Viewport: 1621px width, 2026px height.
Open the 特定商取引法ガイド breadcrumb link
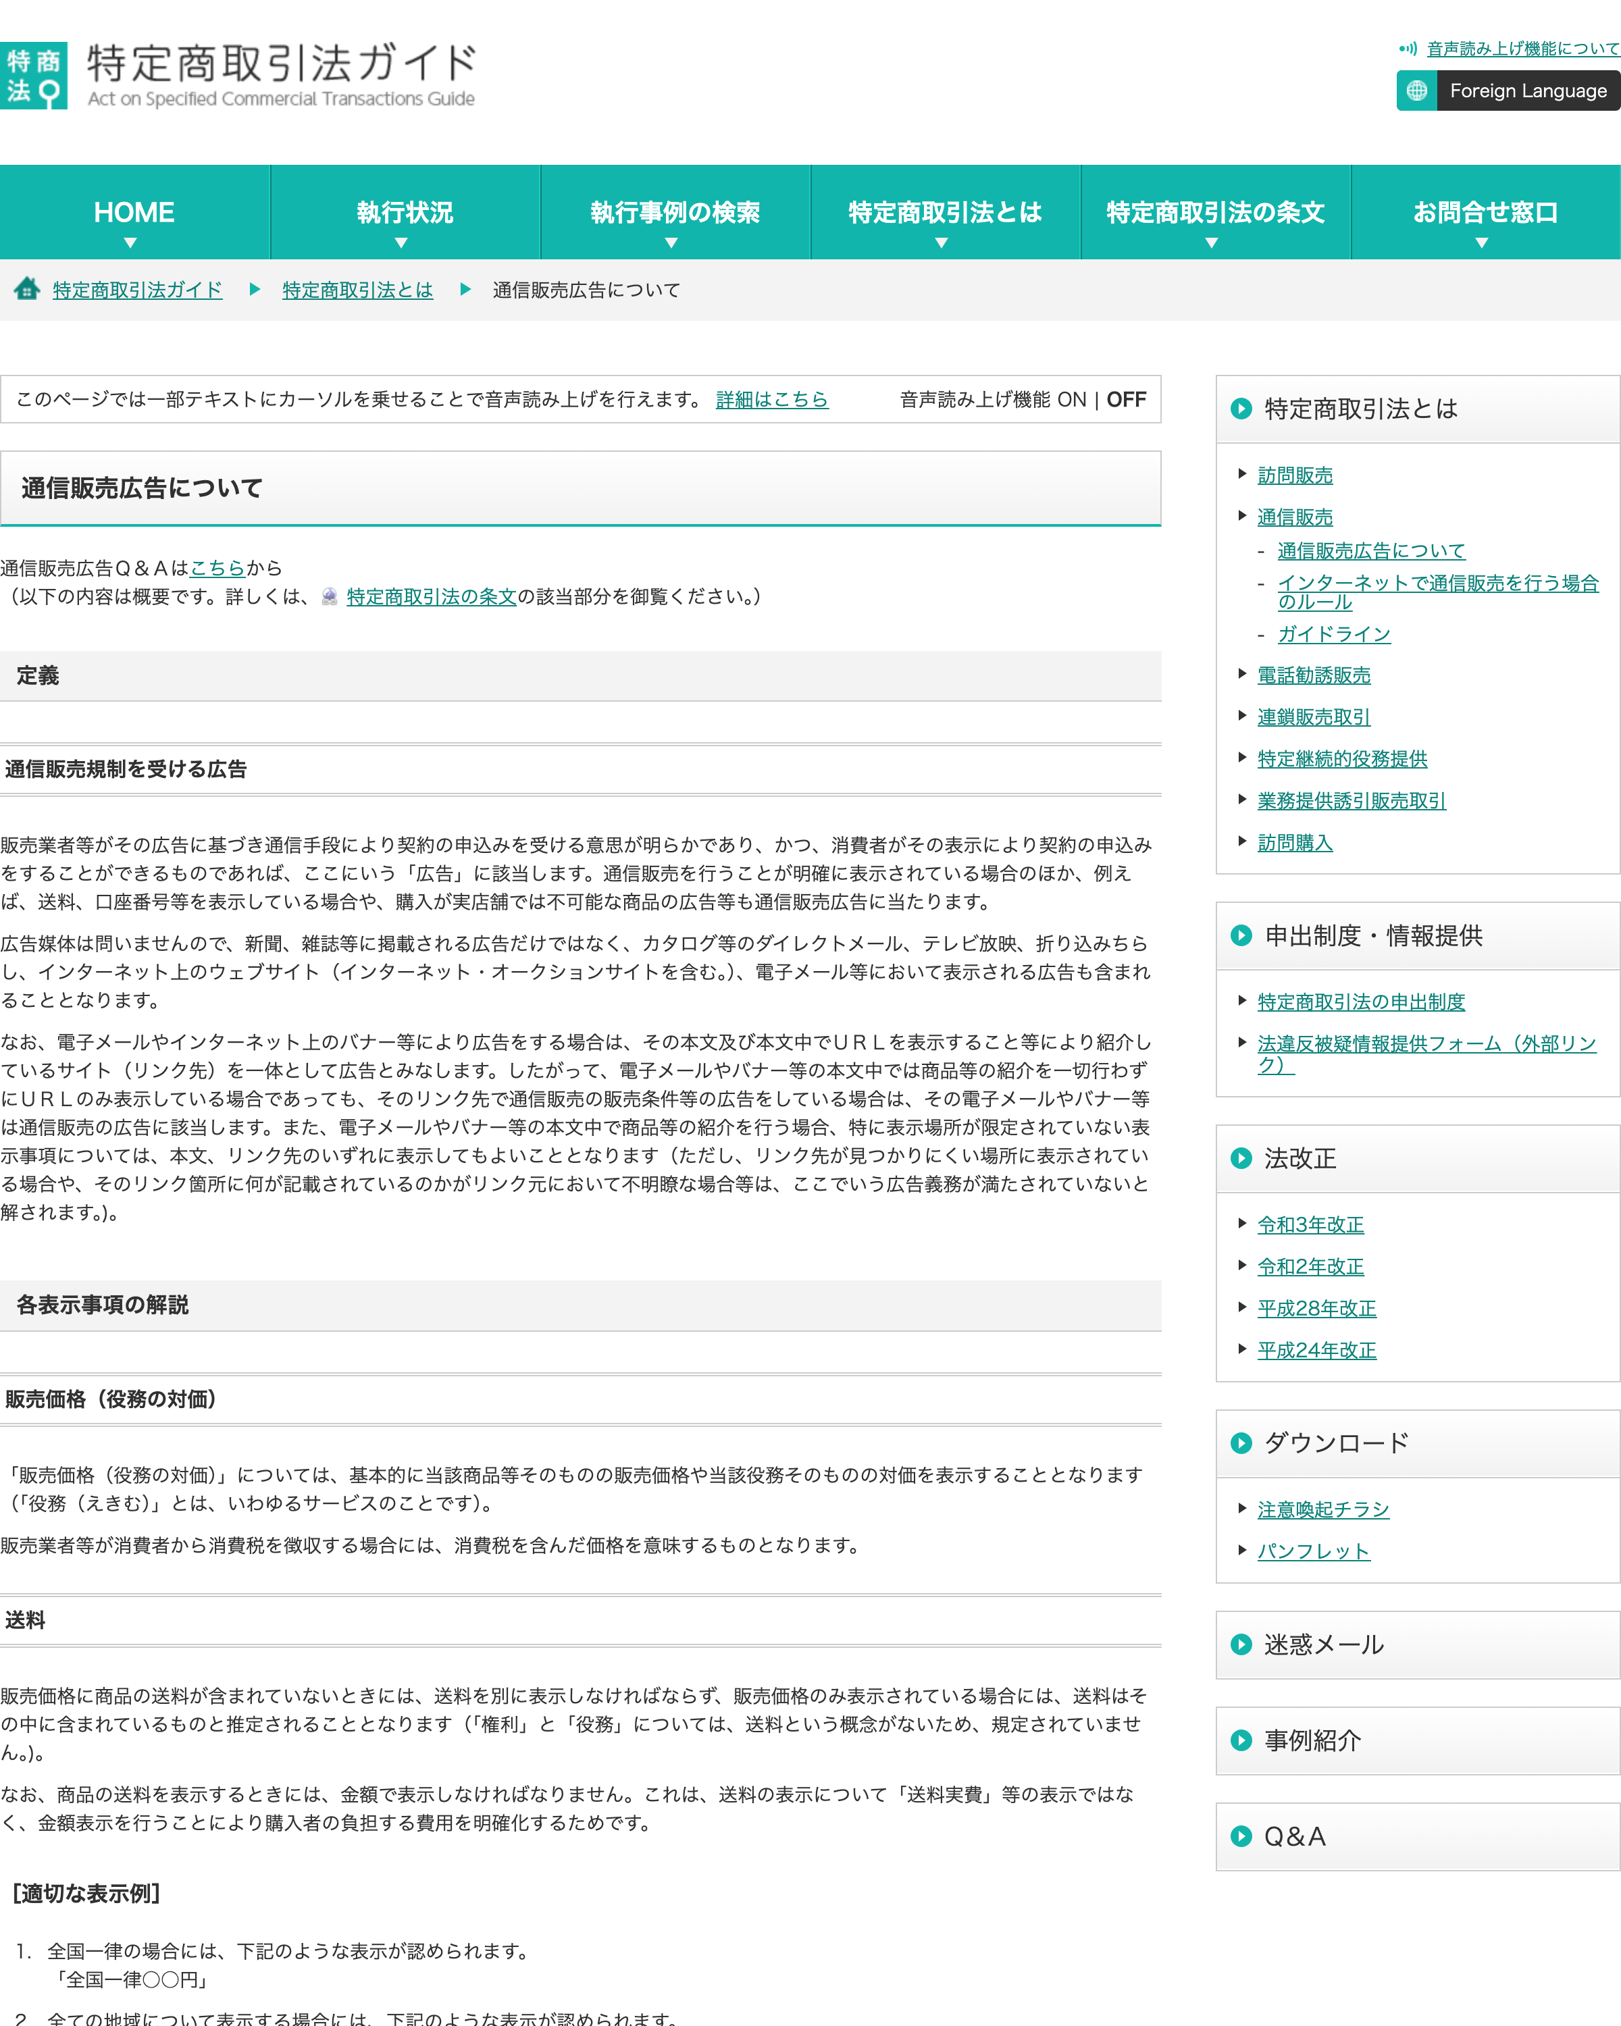click(x=138, y=290)
